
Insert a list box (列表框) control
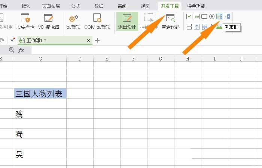(x=219, y=16)
